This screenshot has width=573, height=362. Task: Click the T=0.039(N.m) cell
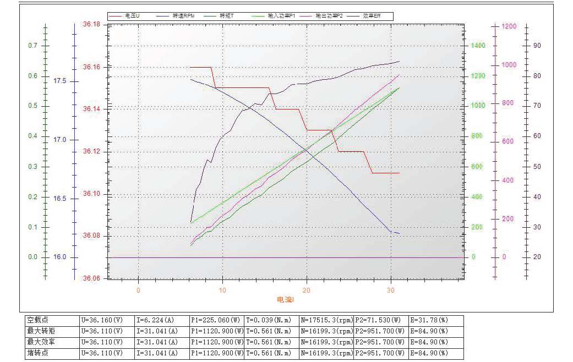(271, 320)
